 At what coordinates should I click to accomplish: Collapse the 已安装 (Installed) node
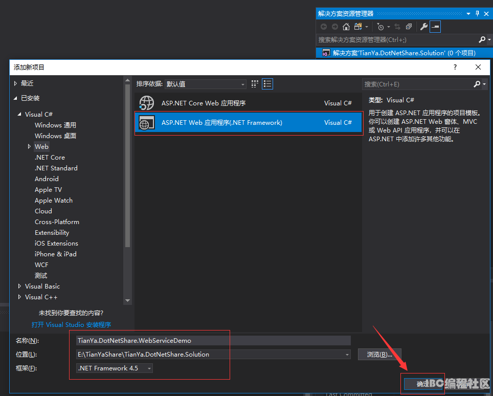(x=15, y=98)
